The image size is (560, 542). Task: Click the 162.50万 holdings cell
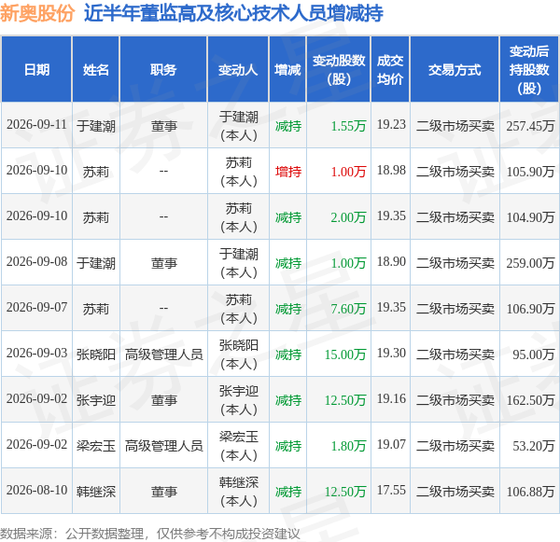(530, 400)
